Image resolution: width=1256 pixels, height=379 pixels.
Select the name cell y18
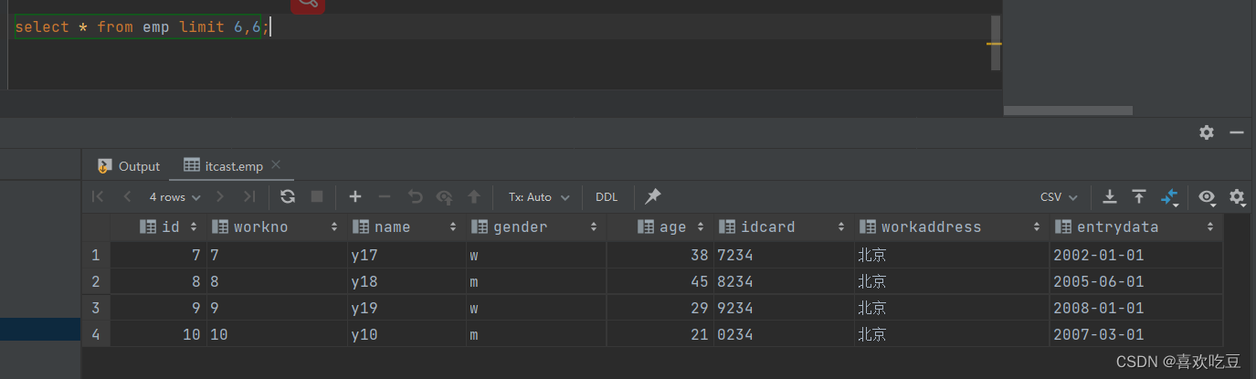click(x=405, y=281)
